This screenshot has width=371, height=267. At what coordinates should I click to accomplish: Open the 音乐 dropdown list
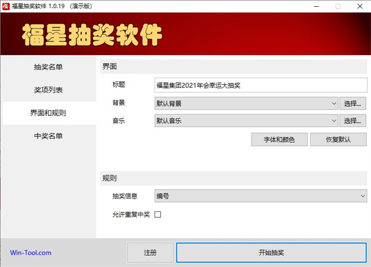pos(245,121)
